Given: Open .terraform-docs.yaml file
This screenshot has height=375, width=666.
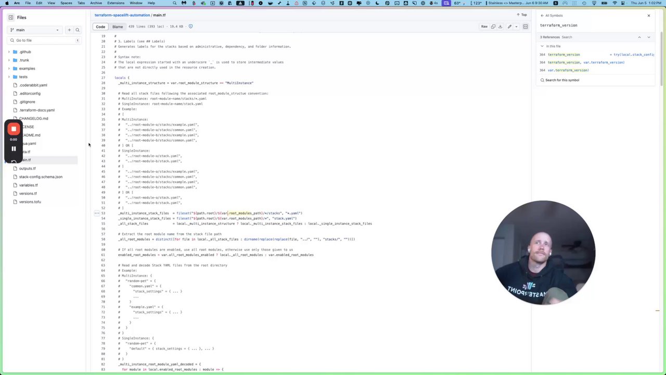Looking at the screenshot, I should (36, 110).
